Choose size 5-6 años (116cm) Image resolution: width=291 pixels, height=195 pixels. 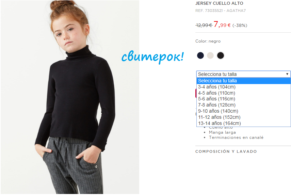(243, 99)
